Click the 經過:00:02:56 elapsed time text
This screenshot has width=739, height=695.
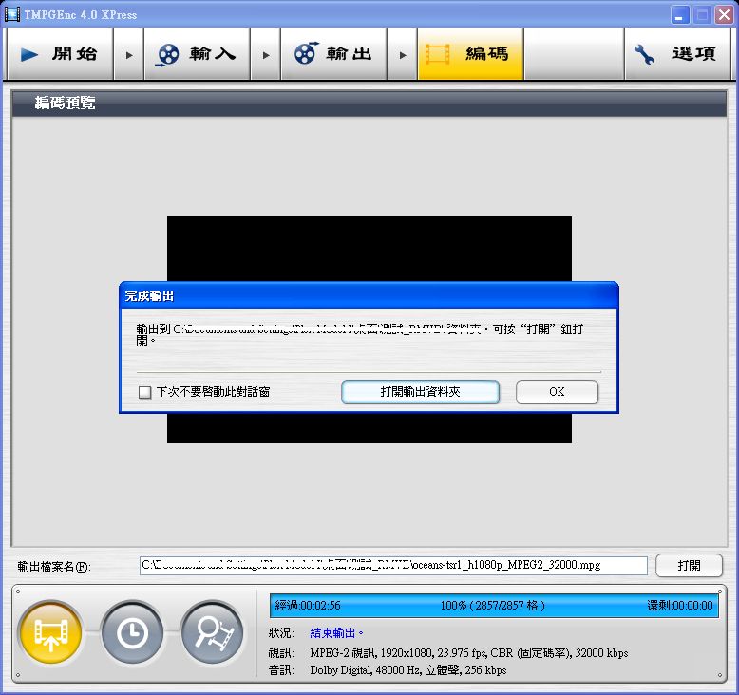click(x=308, y=606)
